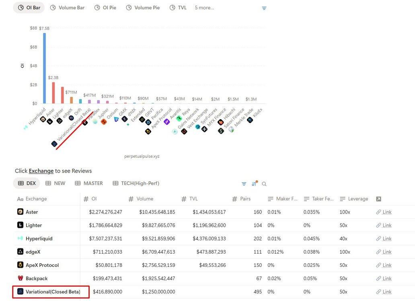Expand the "5 more..." views list
The width and height of the screenshot is (415, 301).
pos(204,8)
